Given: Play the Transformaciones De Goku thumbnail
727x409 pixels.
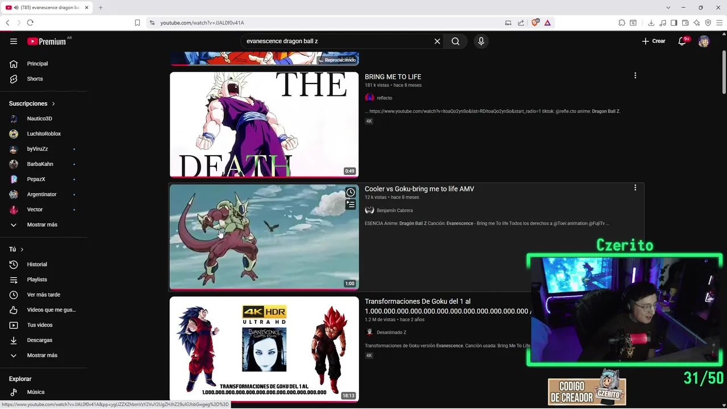Looking at the screenshot, I should click(264, 349).
